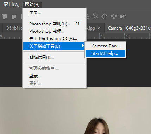The image size is (151, 134).
Task: Close the 帮助(H) menu header
Action: [32, 5]
